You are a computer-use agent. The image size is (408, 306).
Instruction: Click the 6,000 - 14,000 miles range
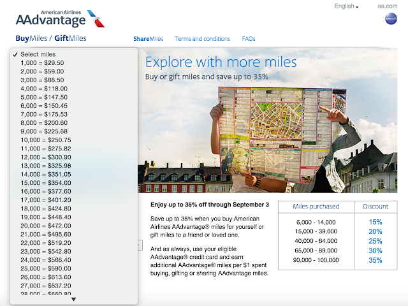[316, 222]
